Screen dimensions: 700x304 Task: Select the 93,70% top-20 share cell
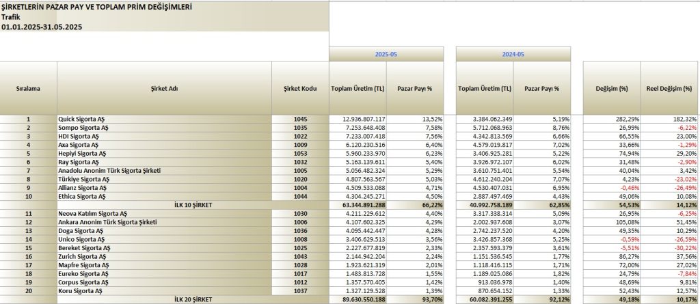415,299
